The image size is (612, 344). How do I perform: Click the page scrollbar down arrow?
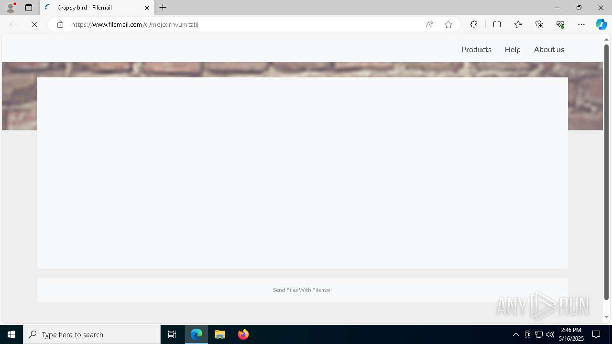pos(606,317)
